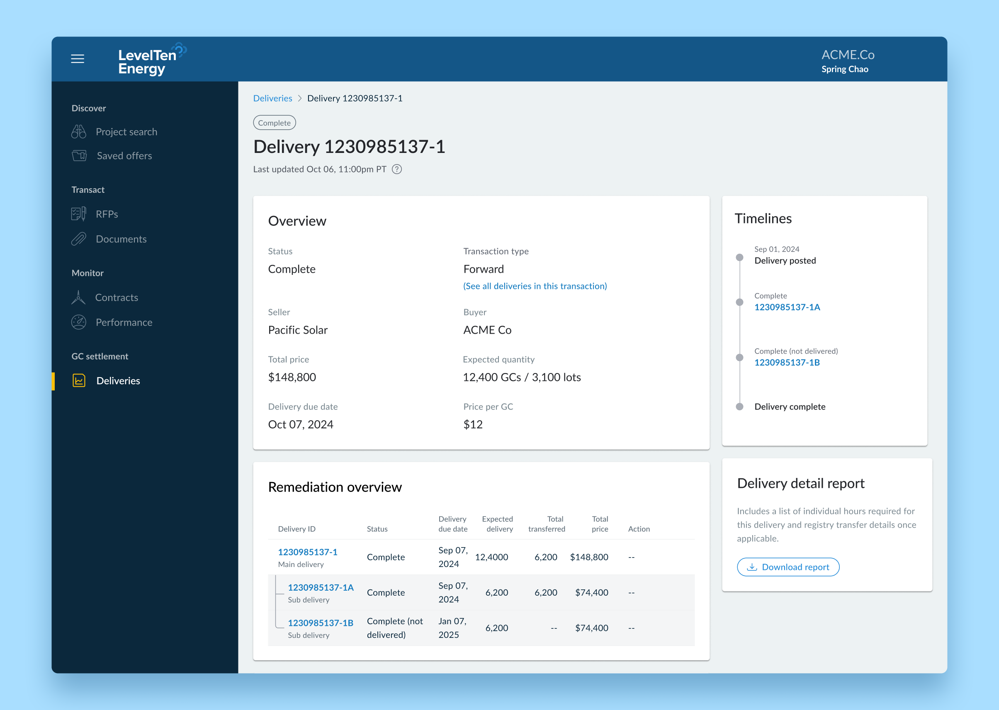The width and height of the screenshot is (999, 710).
Task: Click the Project search binoculars icon
Action: [79, 131]
